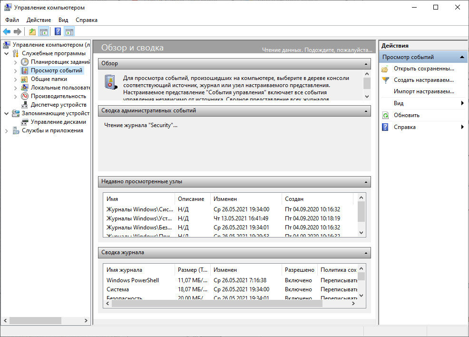Screen dimensions: 469x337
Task: Click the create custom view funnel icon
Action: coord(385,80)
